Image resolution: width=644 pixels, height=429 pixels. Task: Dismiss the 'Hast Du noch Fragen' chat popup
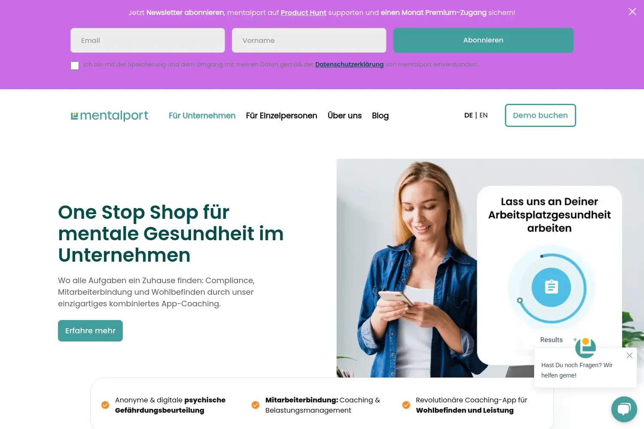point(629,355)
